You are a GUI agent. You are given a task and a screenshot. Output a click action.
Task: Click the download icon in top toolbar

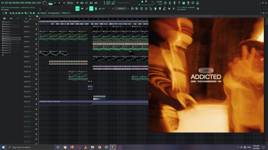[x=197, y=3]
